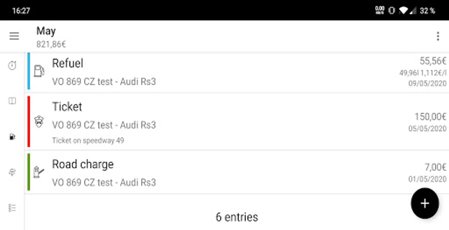
Task: Click the gas pump icon on Refuel entry
Action: click(x=39, y=71)
